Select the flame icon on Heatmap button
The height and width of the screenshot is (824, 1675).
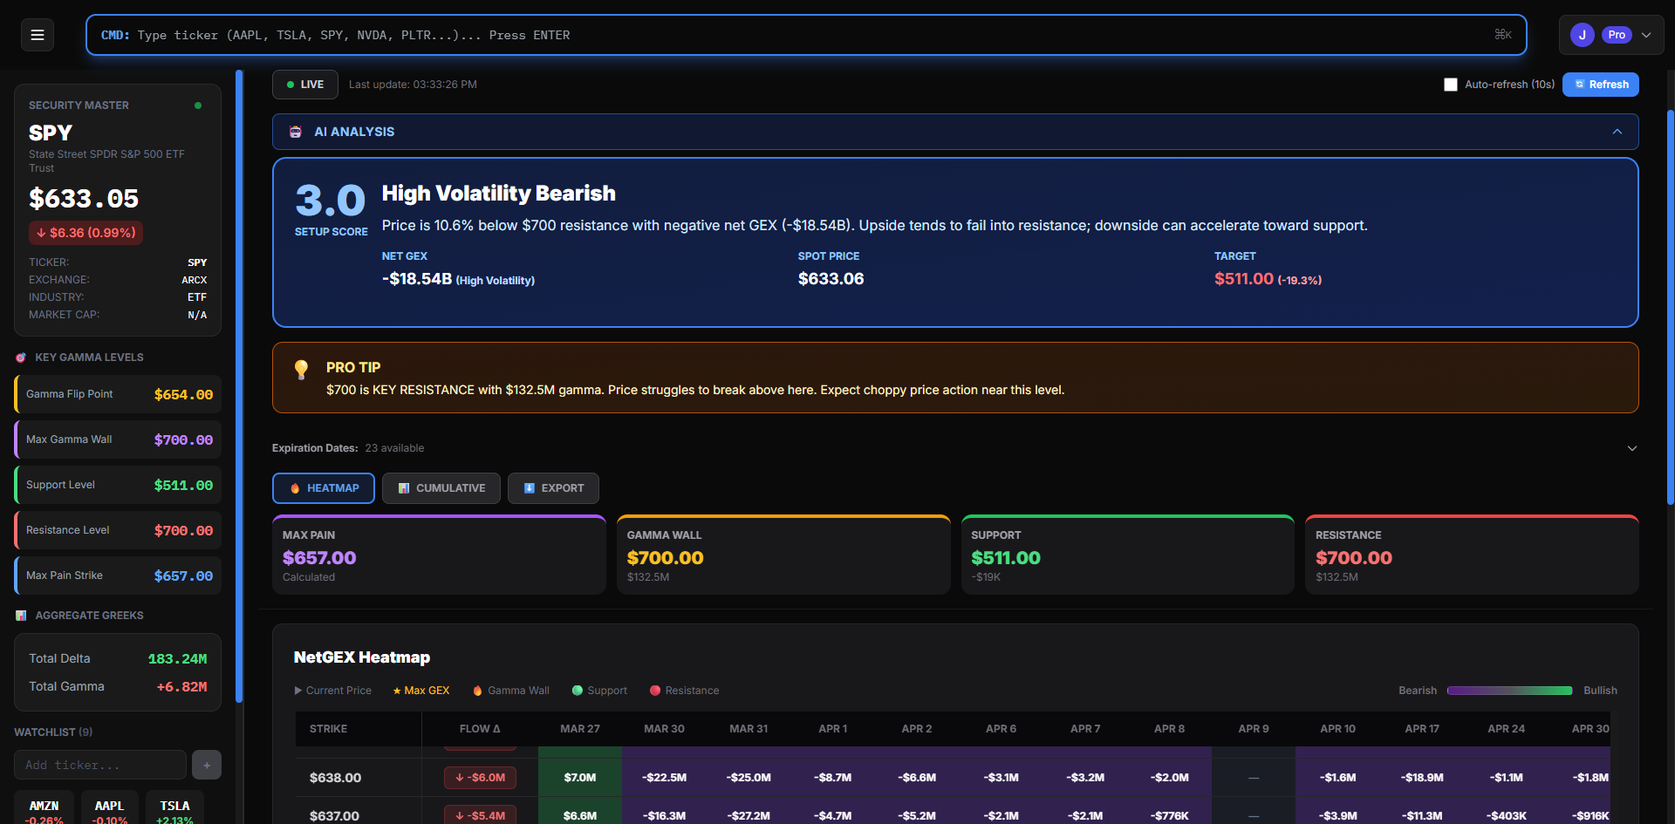tap(294, 488)
